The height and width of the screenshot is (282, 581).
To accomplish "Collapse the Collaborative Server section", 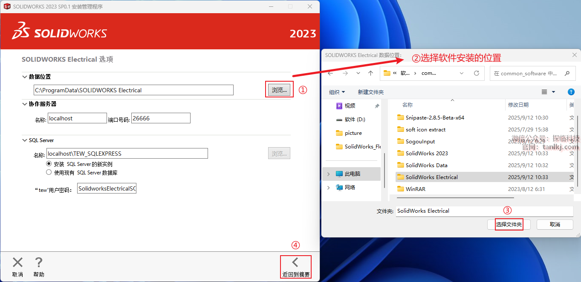I will 24,104.
